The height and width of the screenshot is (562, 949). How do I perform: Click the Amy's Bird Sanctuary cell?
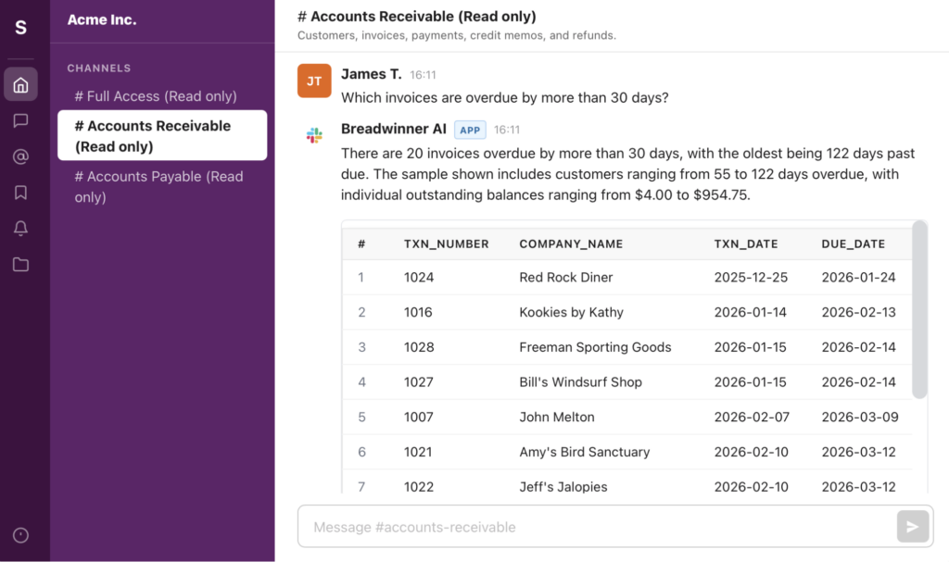pyautogui.click(x=584, y=452)
